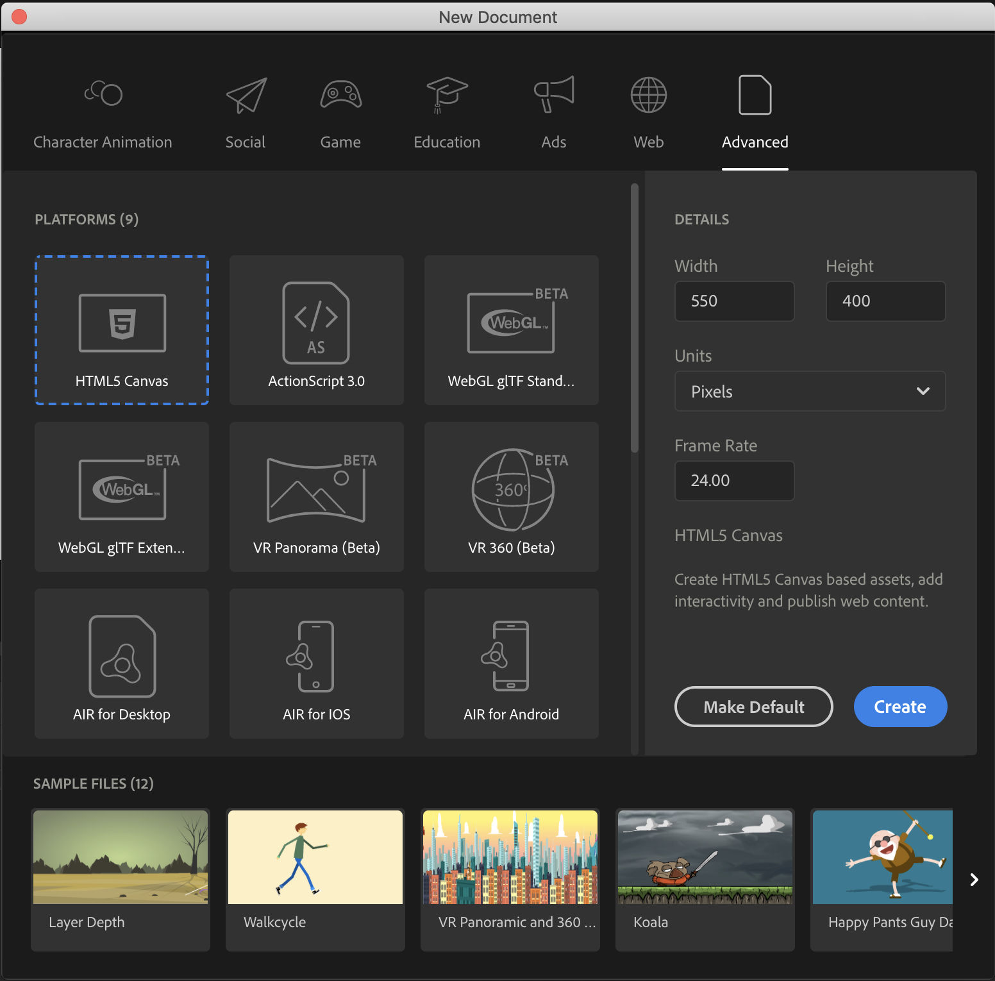This screenshot has height=981, width=995.
Task: Select the WebGL glTF Extended platform icon
Action: tap(129, 487)
